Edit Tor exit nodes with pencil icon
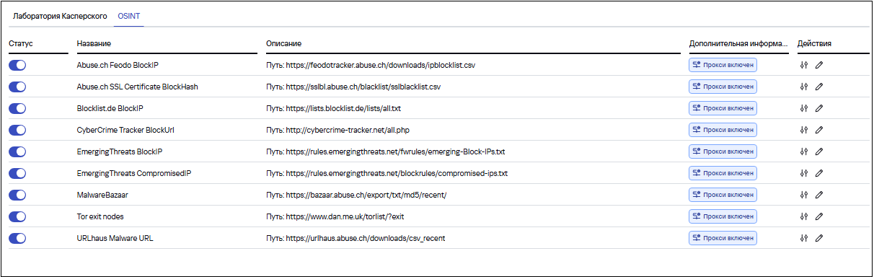Image resolution: width=874 pixels, height=277 pixels. [x=818, y=216]
